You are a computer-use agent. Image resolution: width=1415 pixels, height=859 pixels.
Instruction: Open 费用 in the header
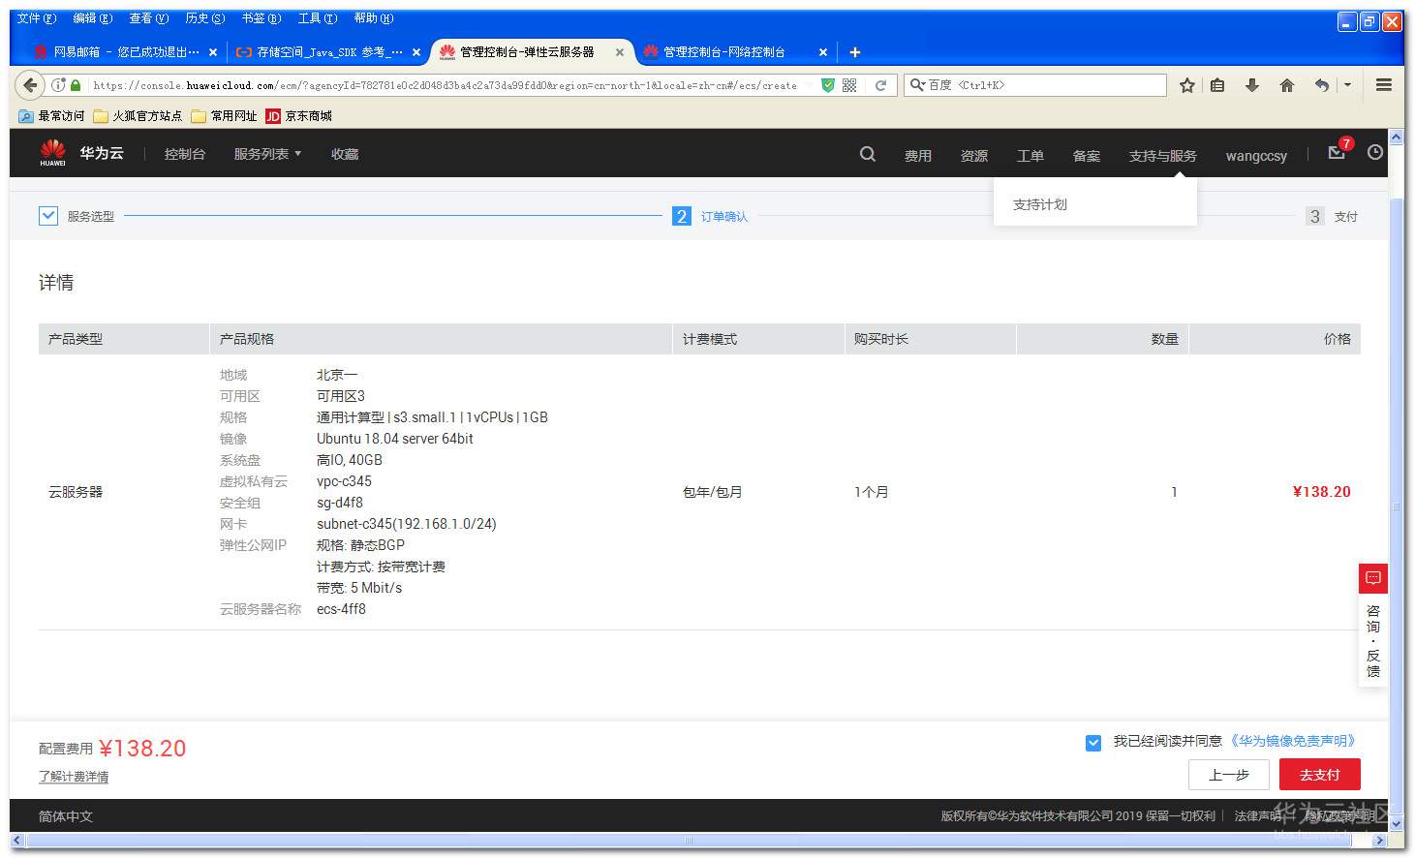coord(918,155)
